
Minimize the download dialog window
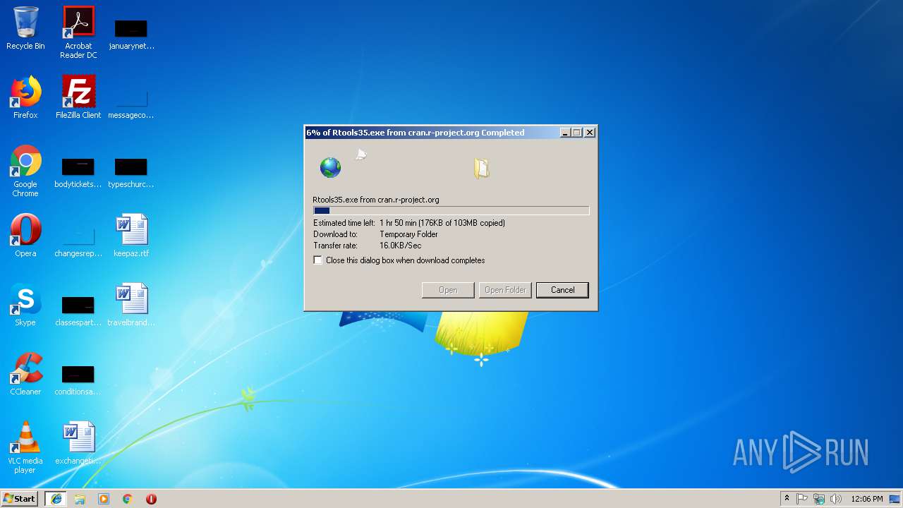tap(565, 133)
